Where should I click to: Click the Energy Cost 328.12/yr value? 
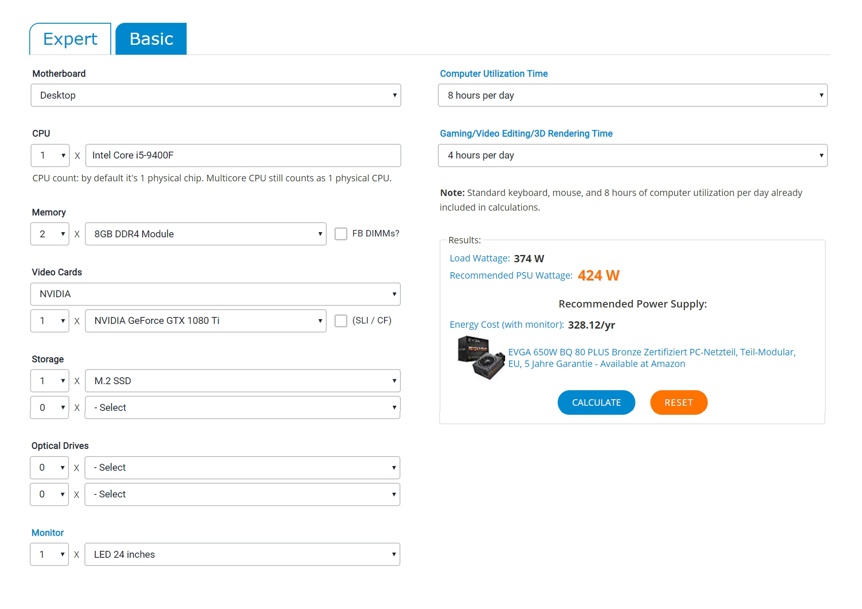coord(591,325)
